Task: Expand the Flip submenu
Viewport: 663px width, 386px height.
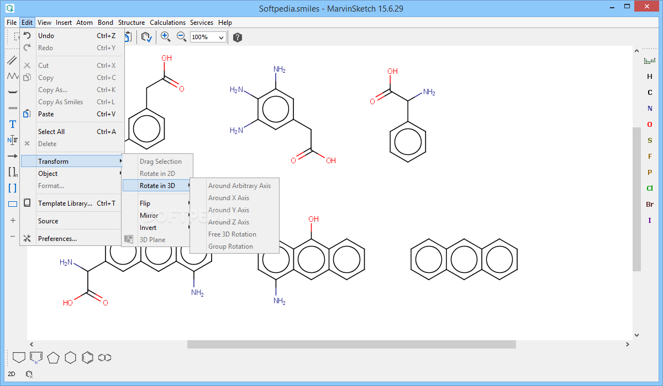Action: point(157,203)
